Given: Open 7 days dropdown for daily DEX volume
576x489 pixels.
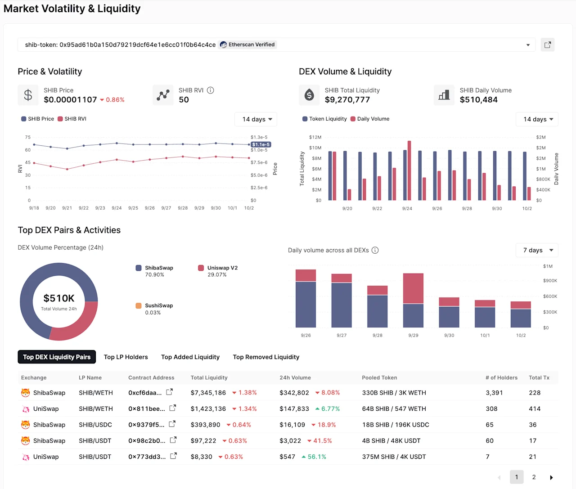Looking at the screenshot, I should 537,250.
